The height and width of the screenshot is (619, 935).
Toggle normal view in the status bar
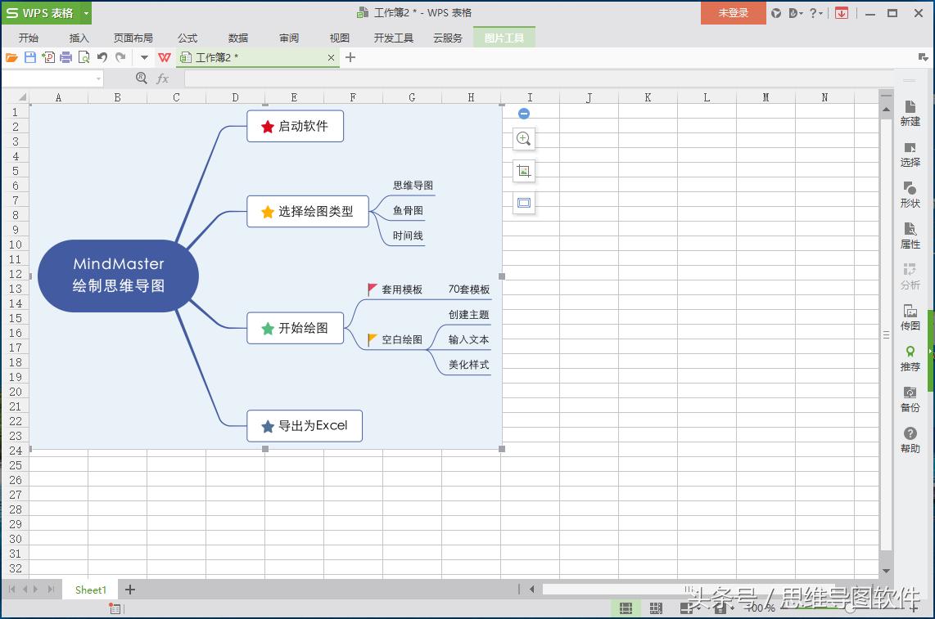626,608
